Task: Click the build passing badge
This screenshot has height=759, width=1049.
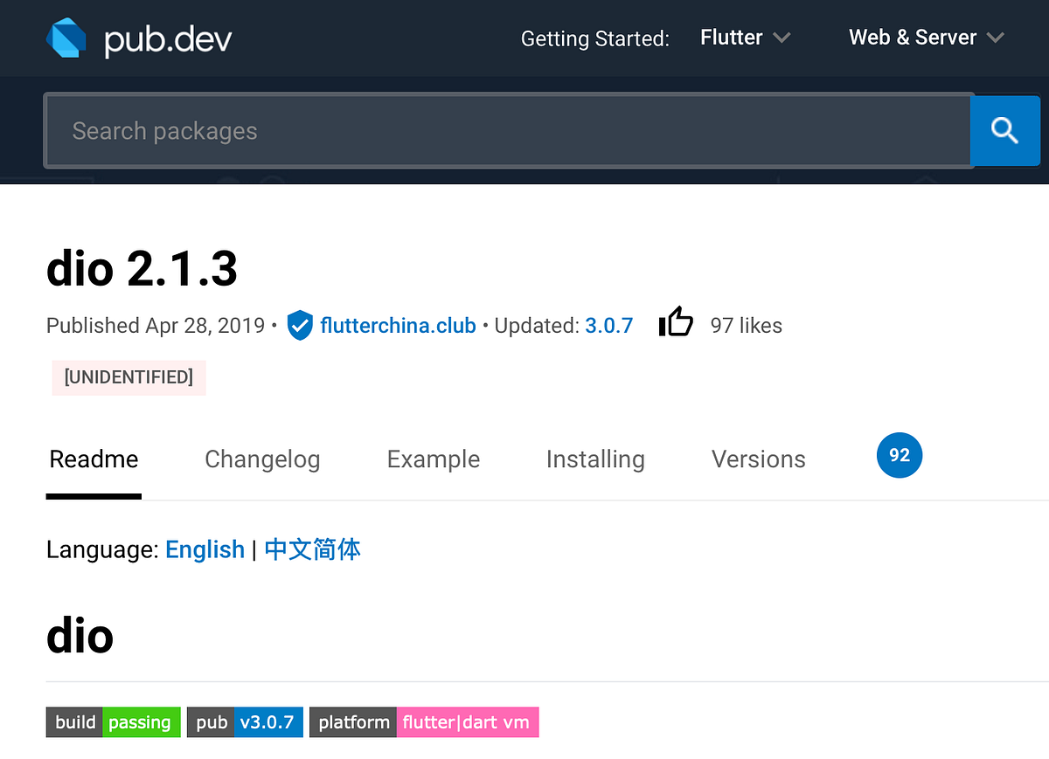Action: tap(113, 722)
